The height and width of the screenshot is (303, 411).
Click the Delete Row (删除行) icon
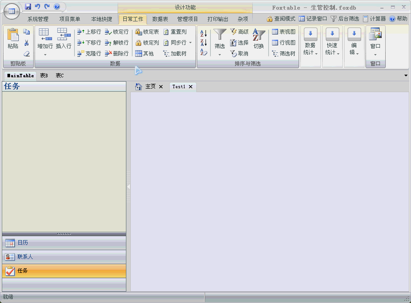tap(109, 53)
